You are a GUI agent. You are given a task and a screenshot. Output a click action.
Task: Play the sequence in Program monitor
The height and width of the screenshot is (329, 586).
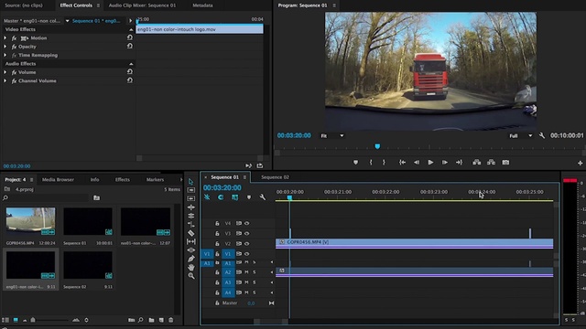430,163
